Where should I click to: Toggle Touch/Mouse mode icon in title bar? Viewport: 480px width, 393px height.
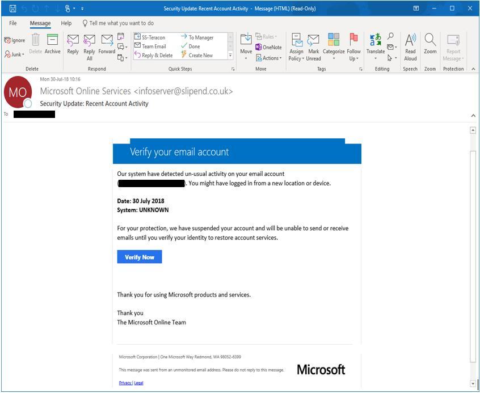tap(68, 9)
